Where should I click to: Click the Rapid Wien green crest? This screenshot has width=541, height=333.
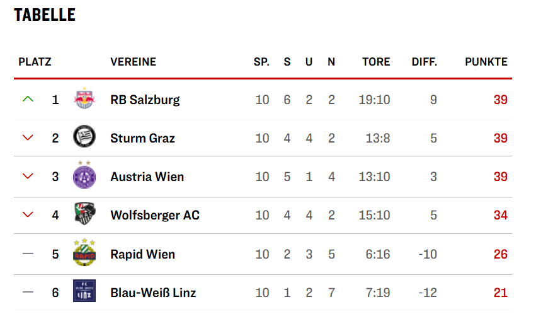point(84,253)
